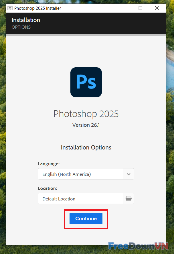
Task: Close the Photoshop 2025 Installer window
Action: click(x=157, y=8)
